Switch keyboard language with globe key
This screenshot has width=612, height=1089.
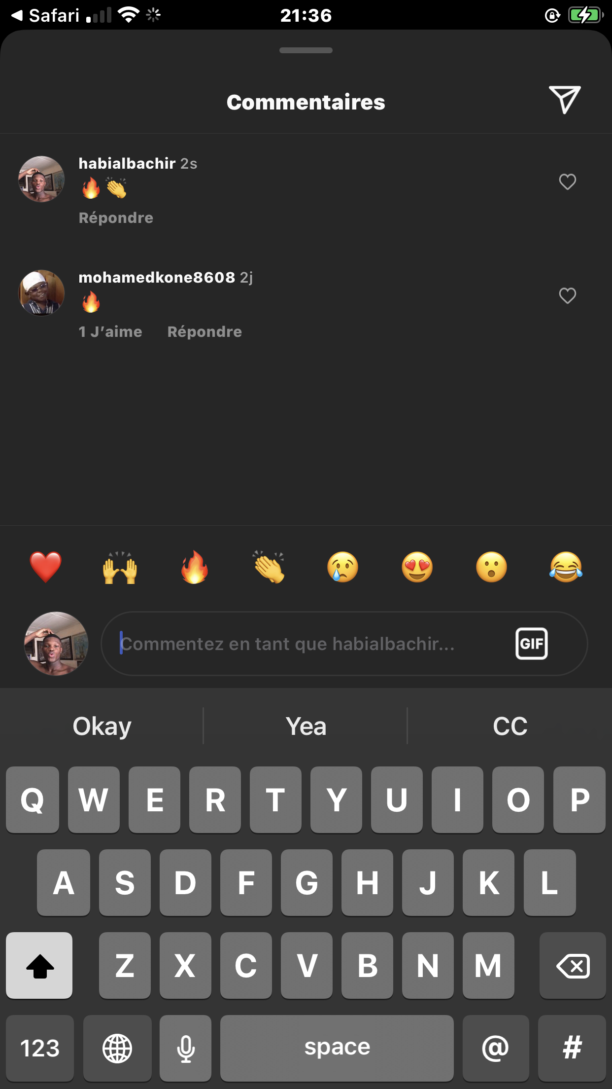(117, 1048)
